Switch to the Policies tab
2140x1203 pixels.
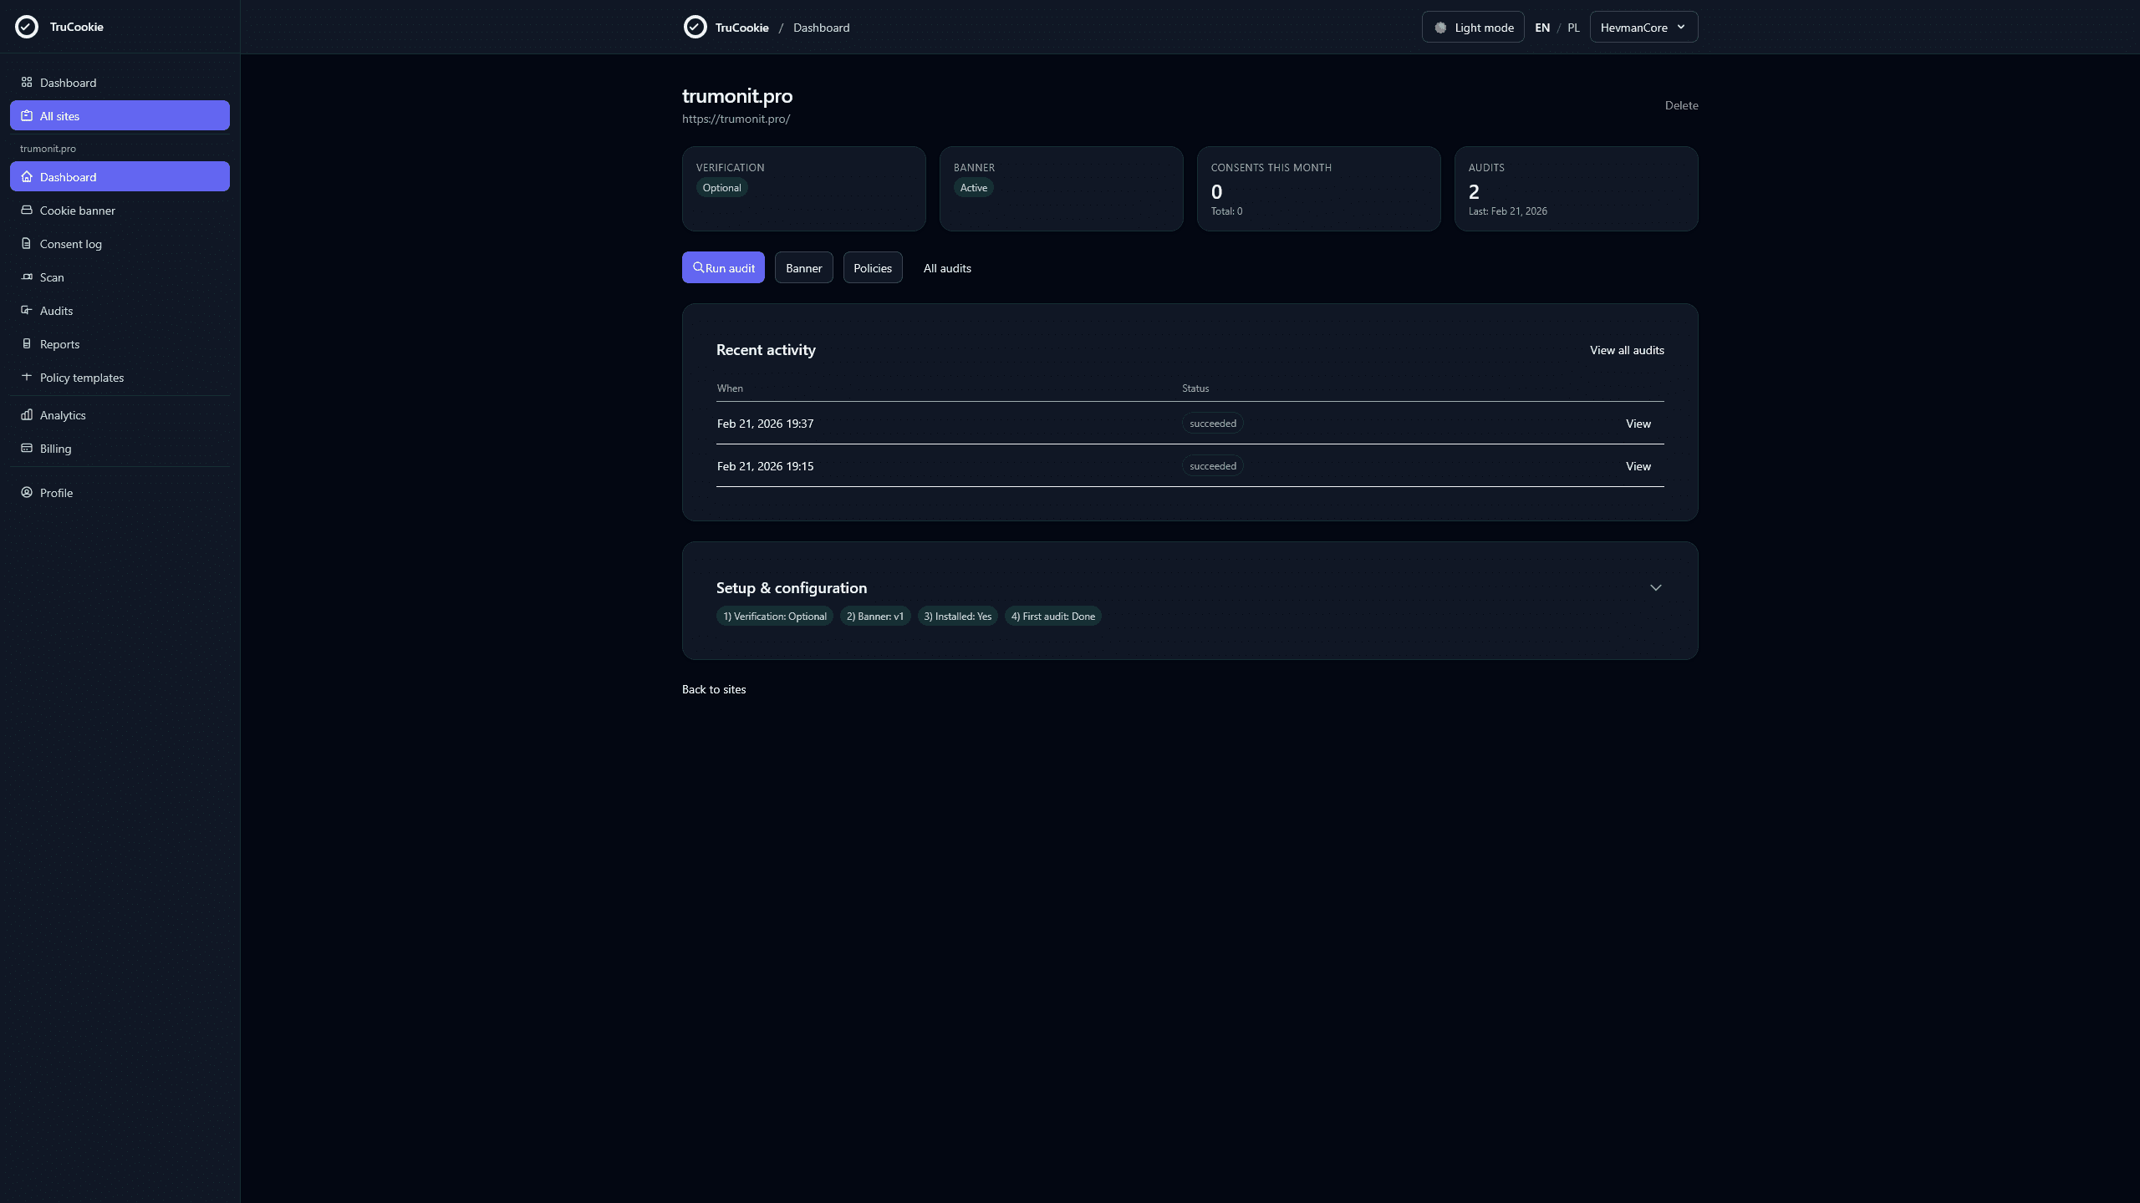tap(872, 267)
